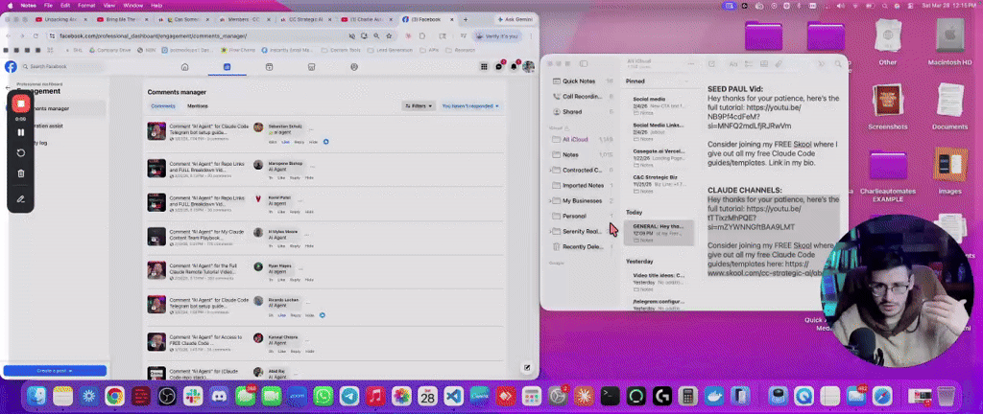Switch to the CC Strategic AI Chrome tab
983x414 pixels.
303,19
